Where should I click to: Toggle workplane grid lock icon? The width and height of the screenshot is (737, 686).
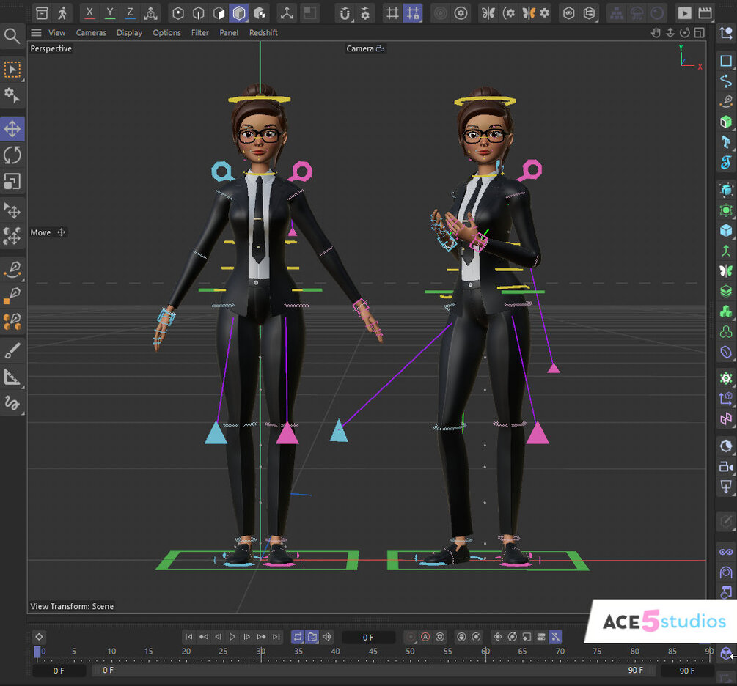413,13
